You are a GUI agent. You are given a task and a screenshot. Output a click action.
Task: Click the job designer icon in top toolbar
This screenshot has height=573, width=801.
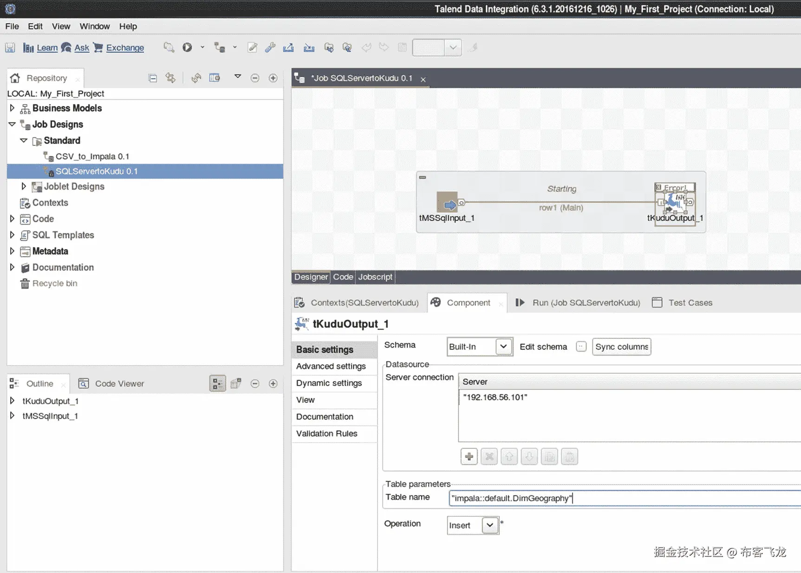click(x=220, y=47)
